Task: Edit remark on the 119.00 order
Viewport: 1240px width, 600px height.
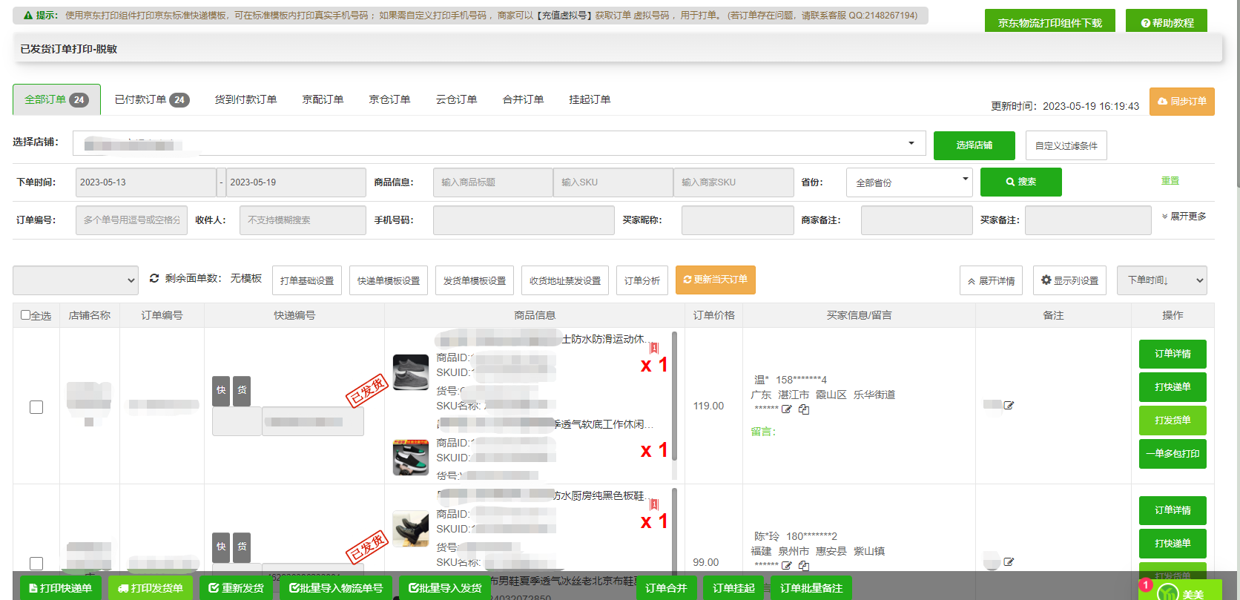Action: coord(1009,406)
